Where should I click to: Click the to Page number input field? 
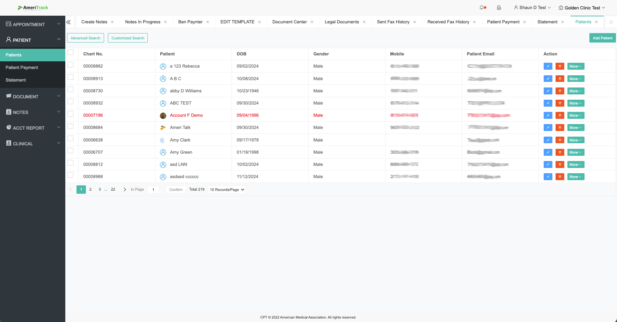[153, 190]
